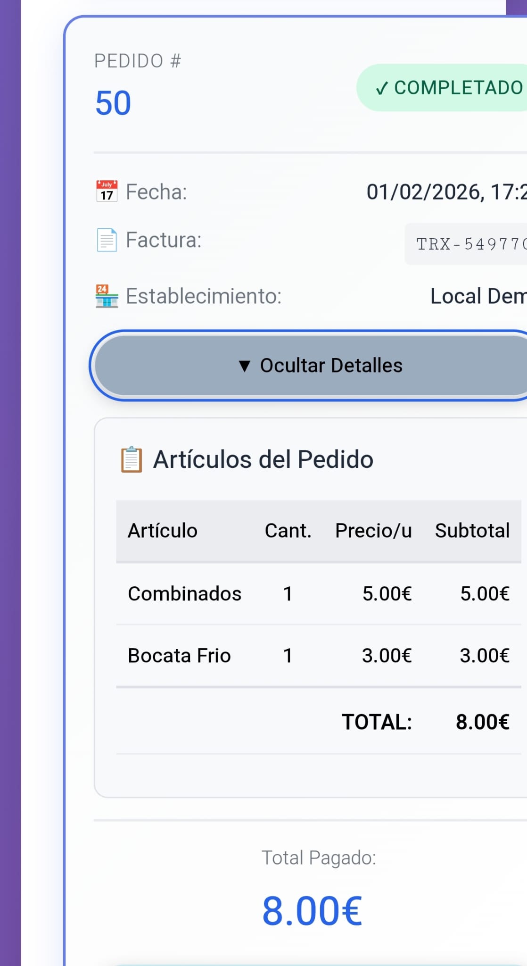Click the checkmark inside the COMPLETADO badge
This screenshot has width=527, height=966.
click(383, 88)
